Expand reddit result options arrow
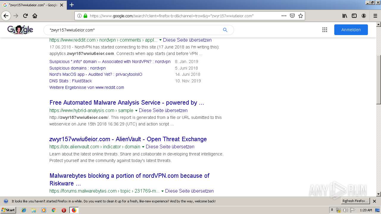The image size is (381, 214). point(160,40)
